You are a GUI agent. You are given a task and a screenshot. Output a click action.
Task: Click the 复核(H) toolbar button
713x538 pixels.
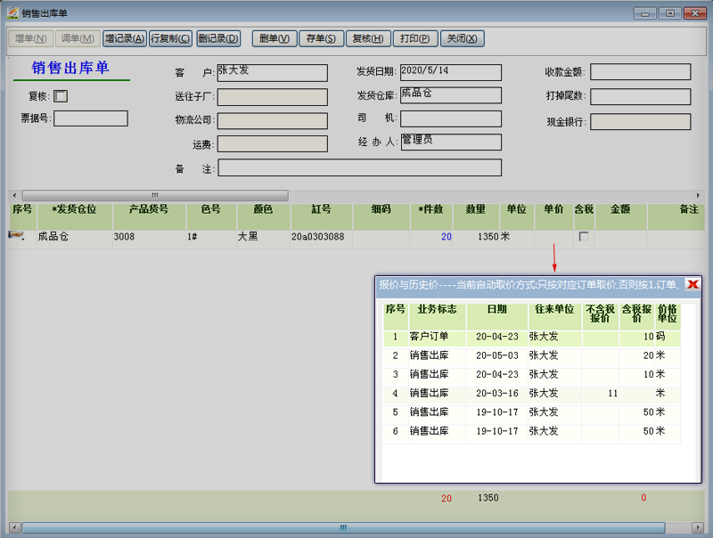pos(366,38)
